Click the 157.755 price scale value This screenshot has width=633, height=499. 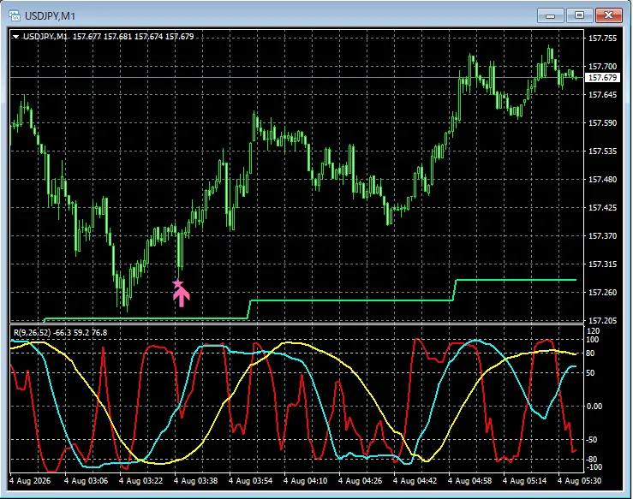click(x=603, y=39)
